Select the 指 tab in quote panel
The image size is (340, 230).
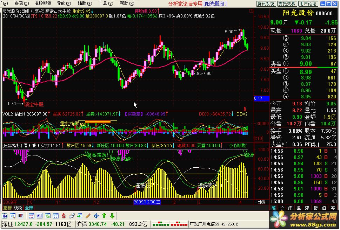(316, 208)
